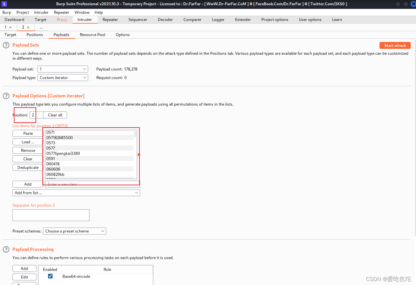Open Payload Sets help icon

tap(6, 45)
